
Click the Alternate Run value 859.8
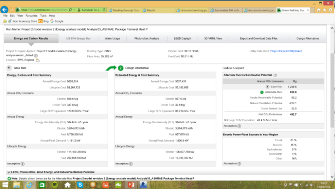click(x=293, y=92)
